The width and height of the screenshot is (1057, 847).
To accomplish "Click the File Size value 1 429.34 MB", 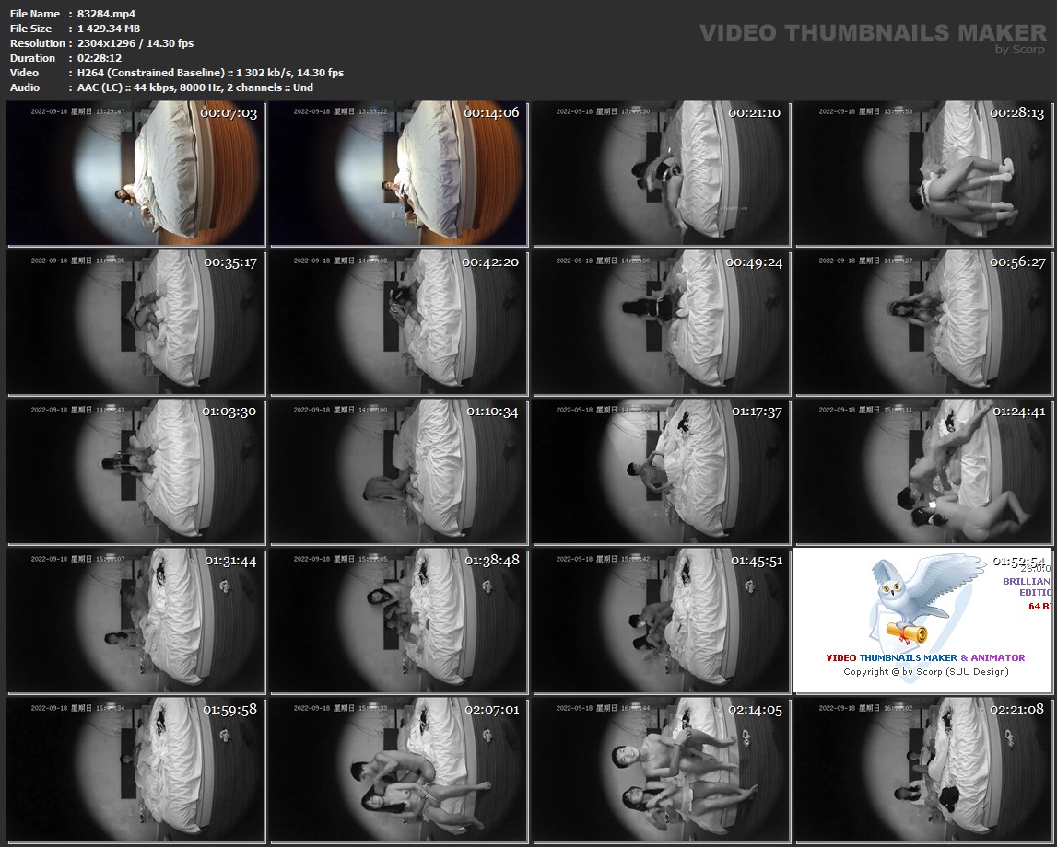I will [109, 29].
